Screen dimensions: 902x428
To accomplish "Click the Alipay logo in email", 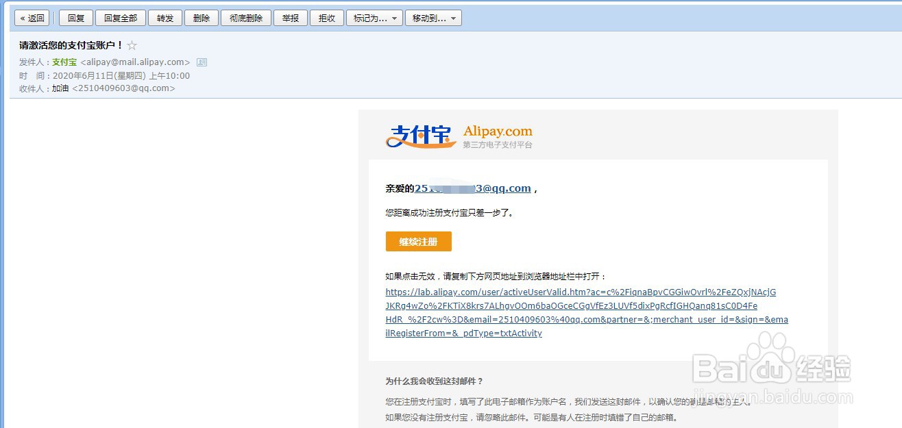I will (459, 136).
